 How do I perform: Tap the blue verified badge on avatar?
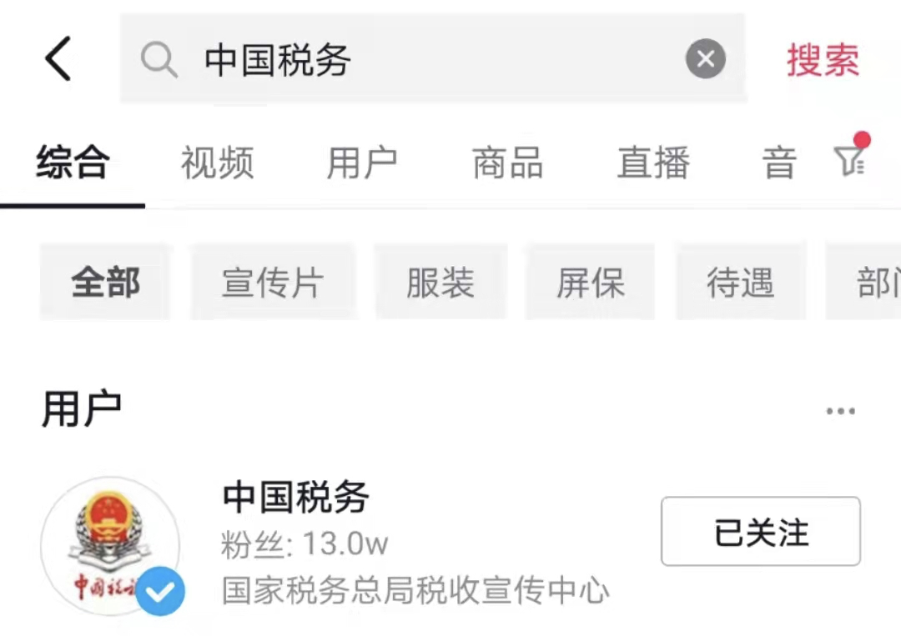point(160,591)
